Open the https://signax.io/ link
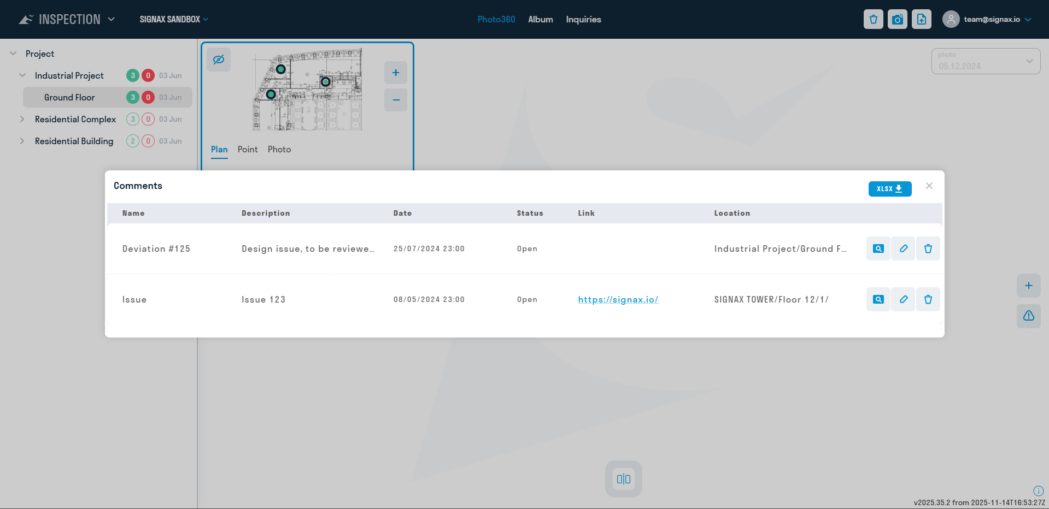 [618, 299]
